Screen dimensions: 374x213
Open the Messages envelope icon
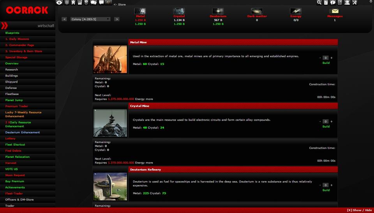click(x=334, y=11)
